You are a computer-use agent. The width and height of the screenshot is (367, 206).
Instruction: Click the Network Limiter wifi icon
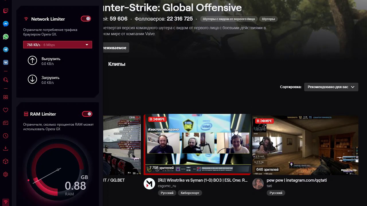[x=26, y=19]
